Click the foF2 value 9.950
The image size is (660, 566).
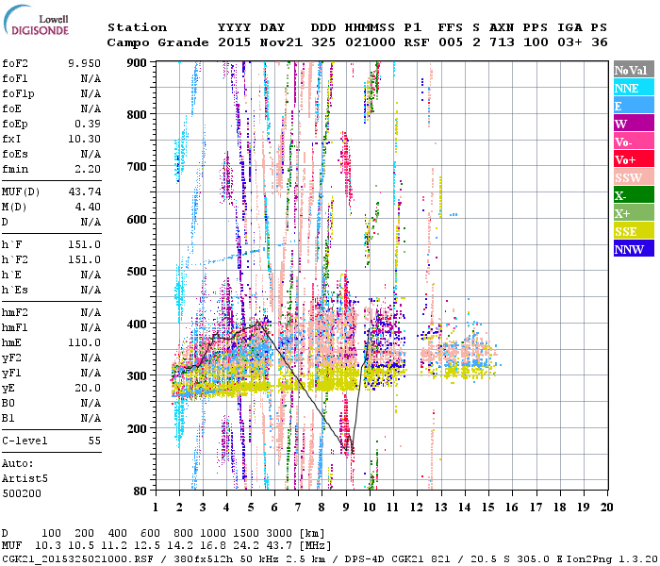[84, 63]
